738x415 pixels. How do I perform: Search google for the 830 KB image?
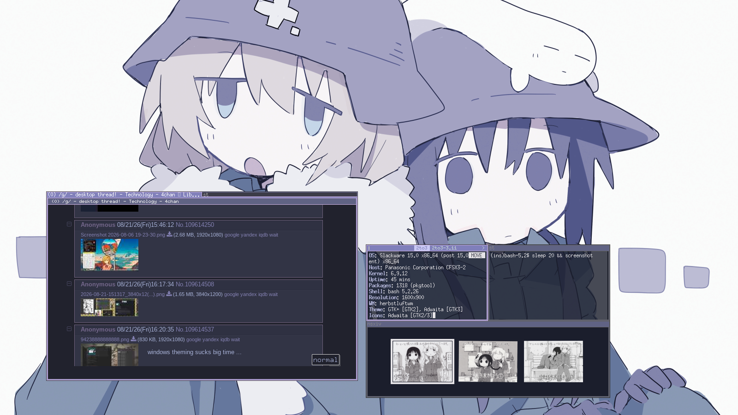point(194,339)
